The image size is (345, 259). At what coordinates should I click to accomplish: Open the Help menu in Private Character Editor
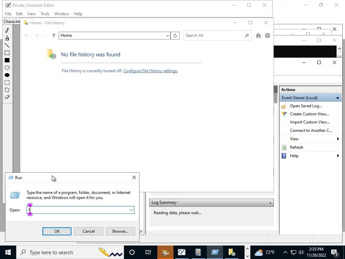[78, 13]
